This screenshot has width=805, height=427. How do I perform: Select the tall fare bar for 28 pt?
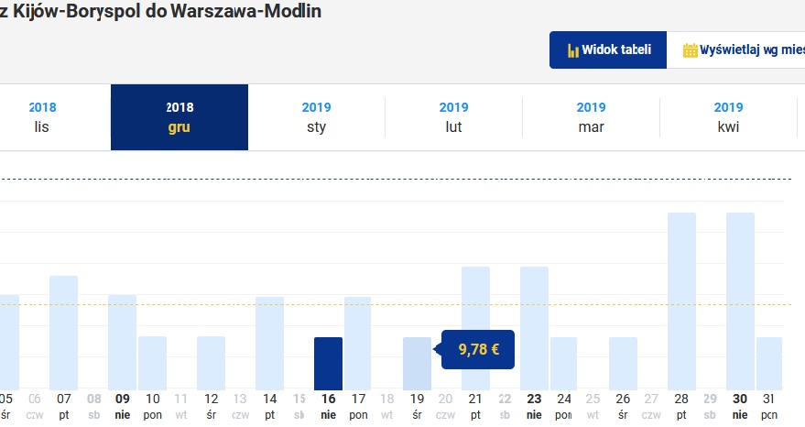681,301
